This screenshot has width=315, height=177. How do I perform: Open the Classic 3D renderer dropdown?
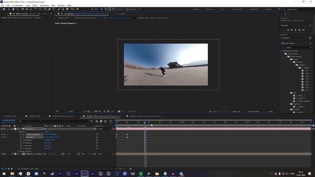click(x=238, y=112)
